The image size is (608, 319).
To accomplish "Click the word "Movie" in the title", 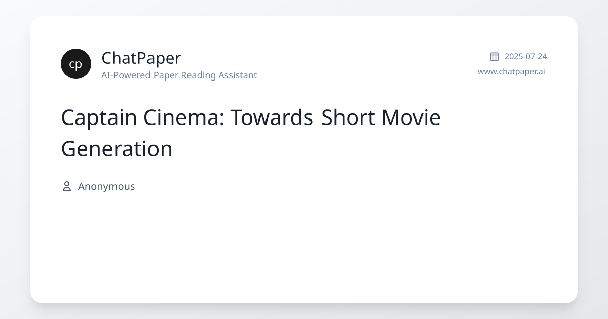I will click(411, 117).
